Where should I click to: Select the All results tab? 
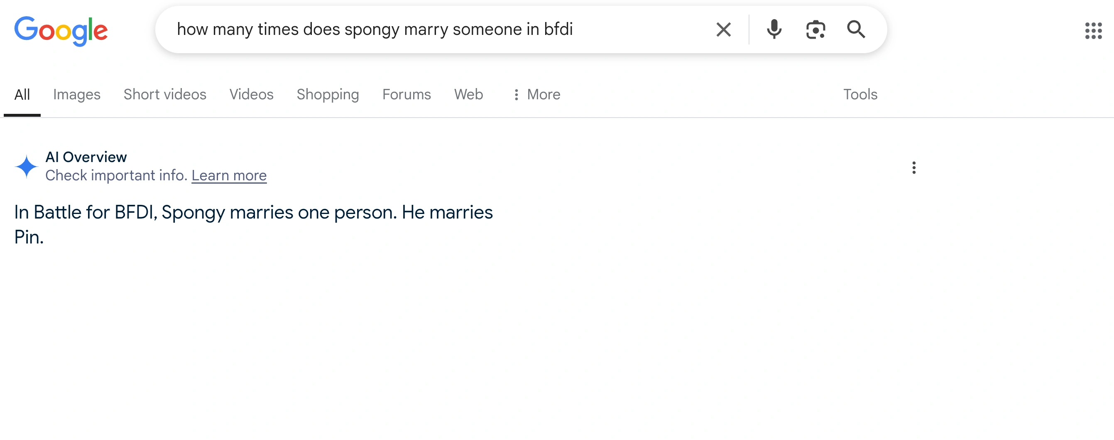(x=22, y=94)
